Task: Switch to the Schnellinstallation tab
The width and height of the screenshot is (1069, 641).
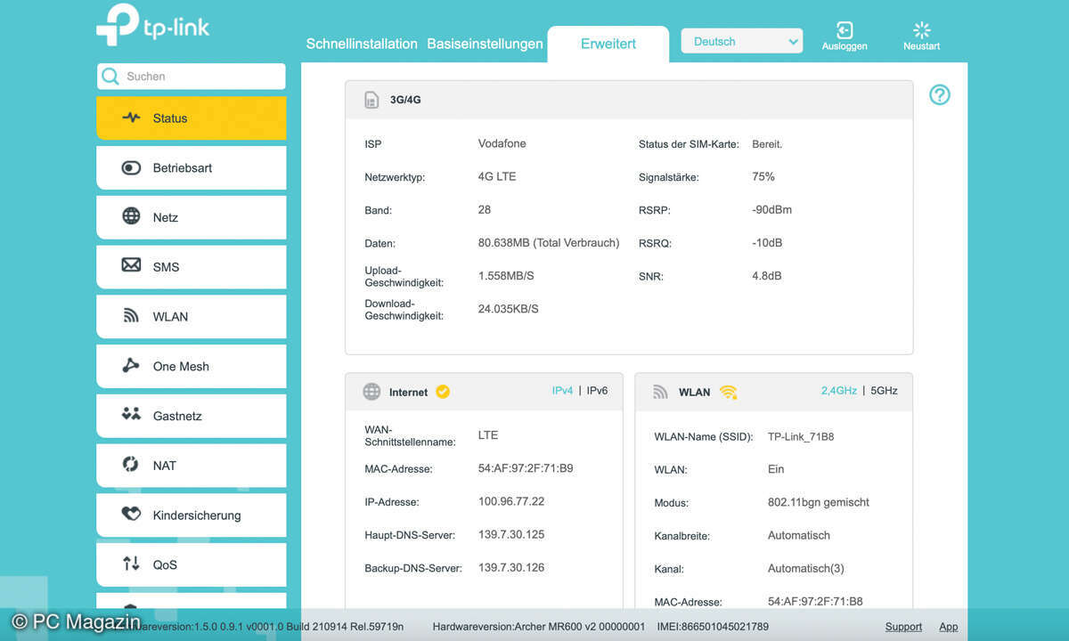Action: click(x=361, y=44)
